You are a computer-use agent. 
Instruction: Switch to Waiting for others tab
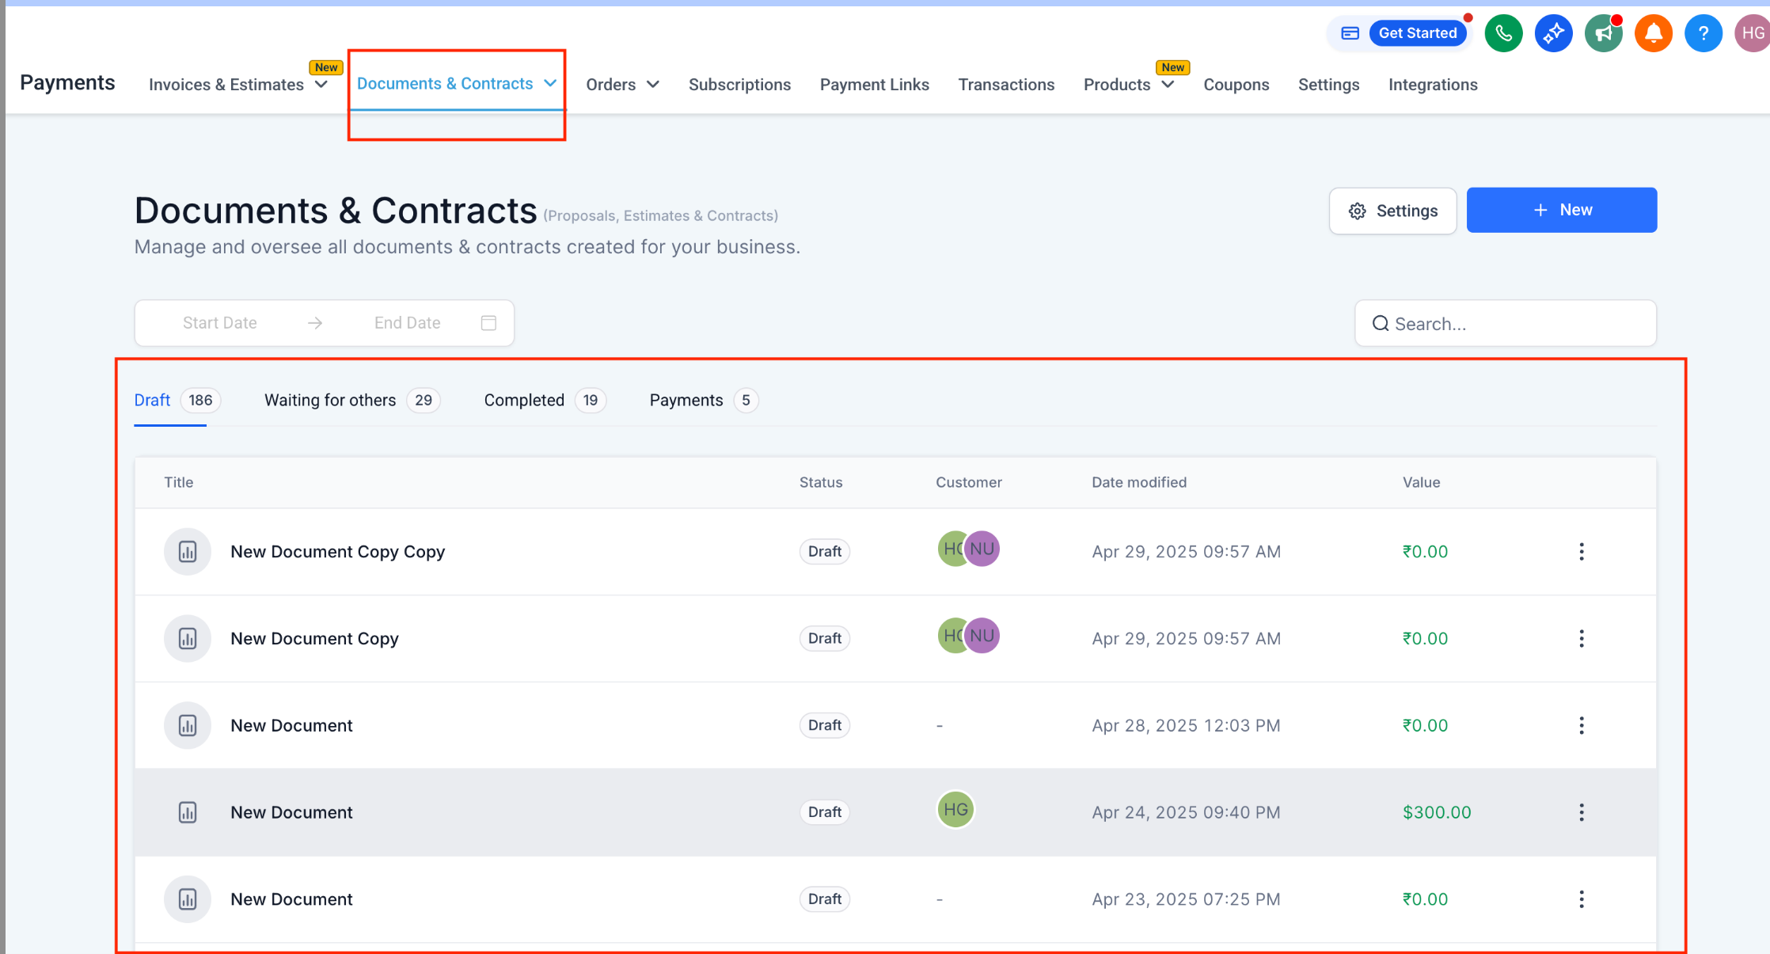(330, 401)
